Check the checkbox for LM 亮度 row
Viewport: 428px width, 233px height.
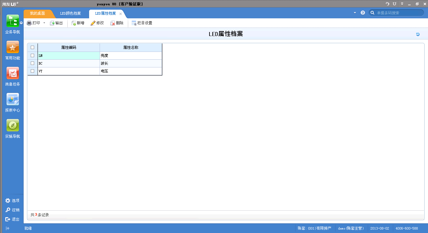[x=32, y=55]
